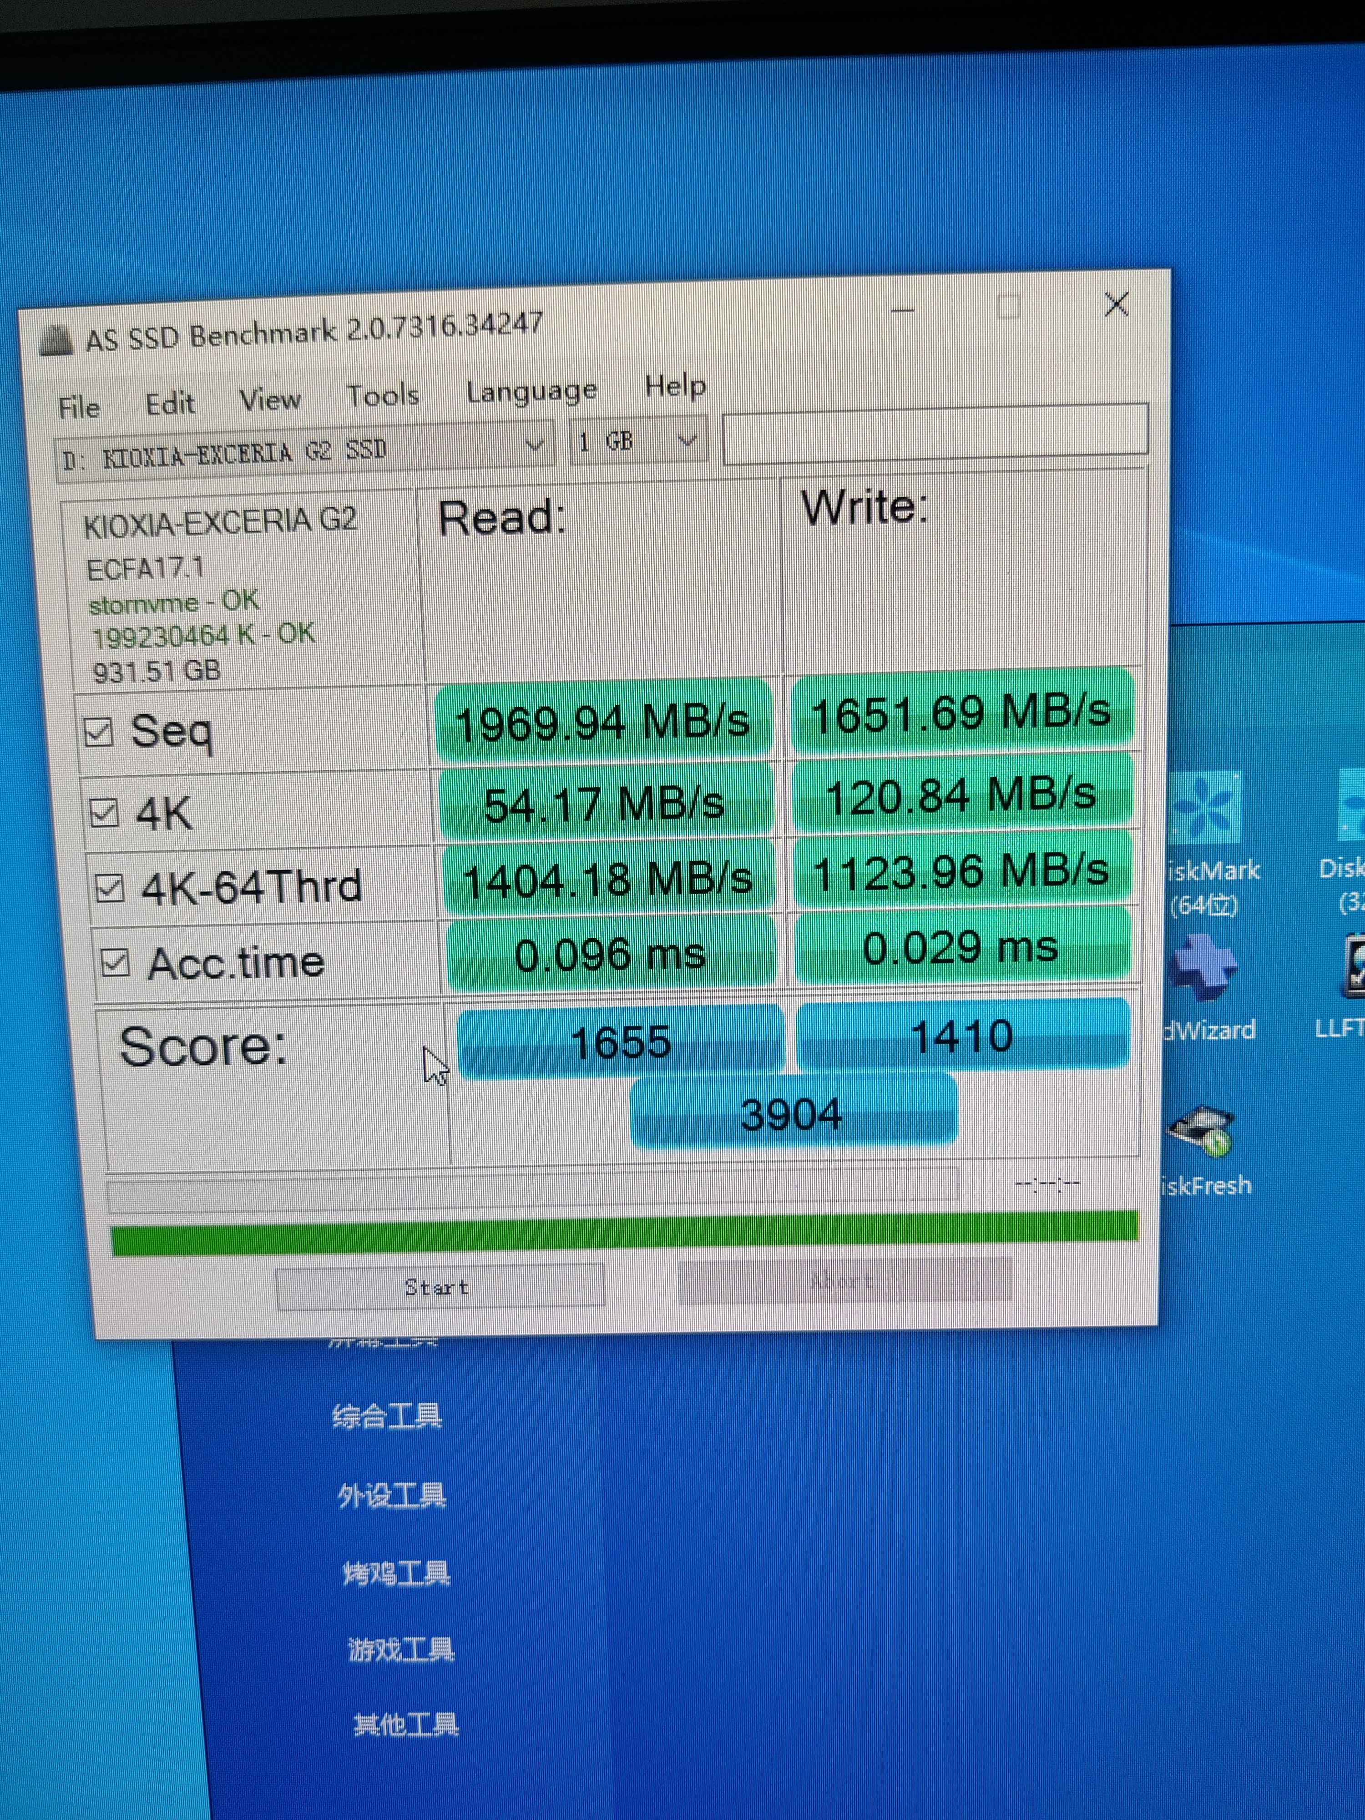
Task: Click the greyed-out Abort button
Action: (844, 1280)
